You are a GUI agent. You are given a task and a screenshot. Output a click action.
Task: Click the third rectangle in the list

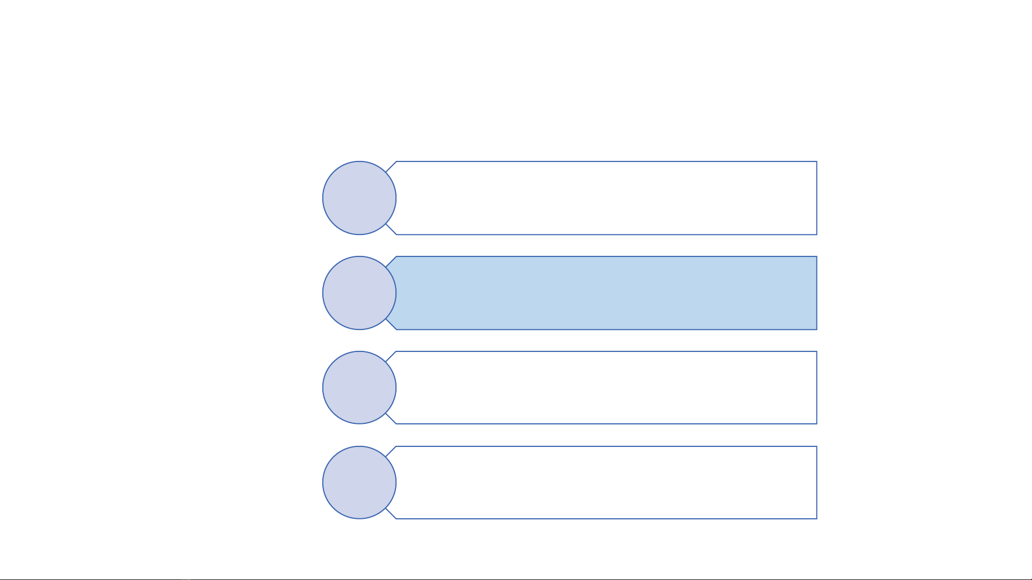[x=606, y=387]
